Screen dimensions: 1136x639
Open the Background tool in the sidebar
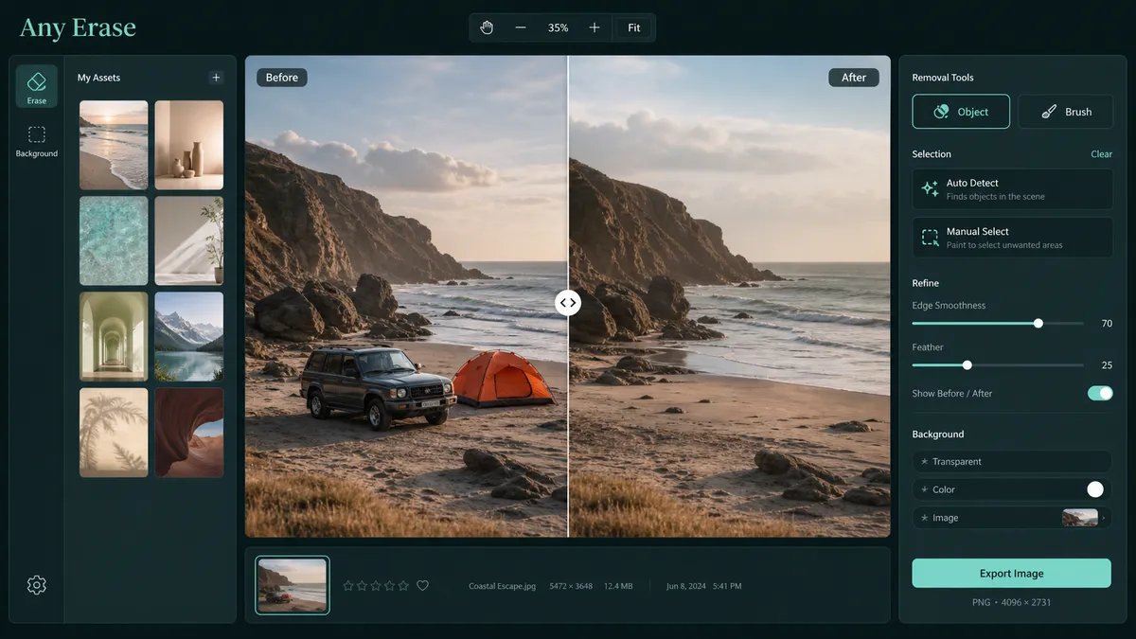(x=36, y=140)
